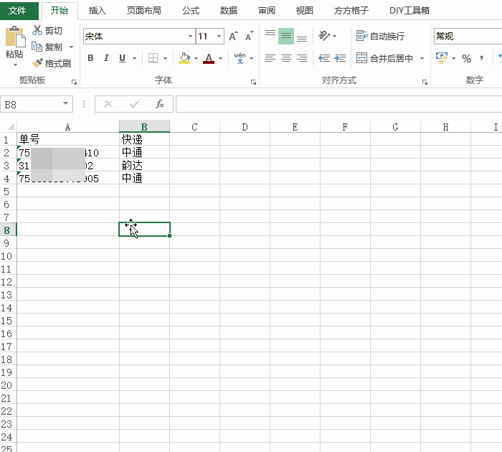Image resolution: width=502 pixels, height=452 pixels.
Task: Click the confirm checkmark in formula bar
Action: coord(134,104)
